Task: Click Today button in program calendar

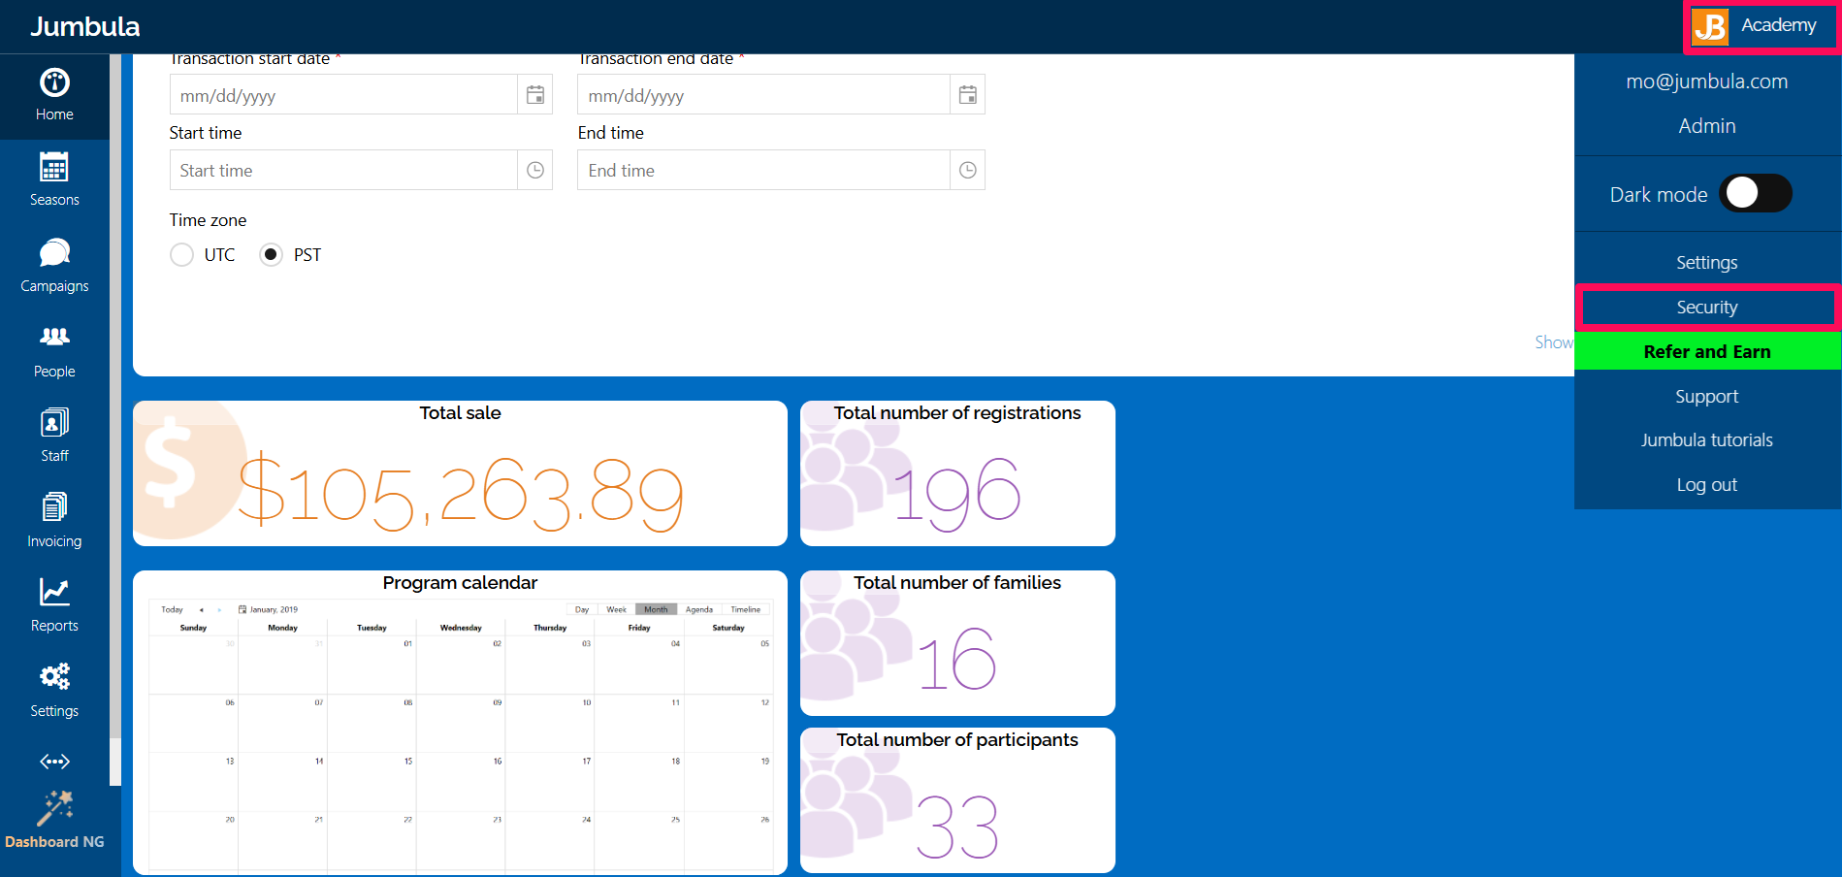Action: [172, 610]
